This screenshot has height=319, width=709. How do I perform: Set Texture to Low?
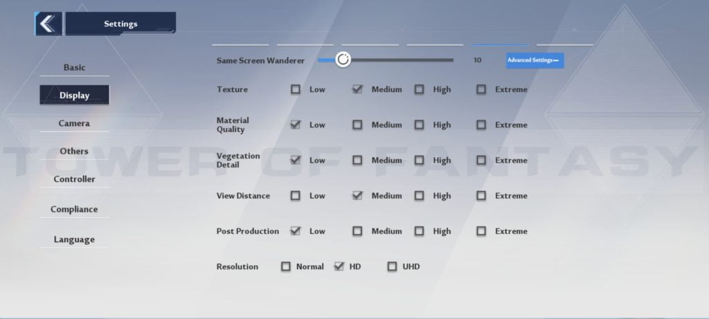[295, 89]
